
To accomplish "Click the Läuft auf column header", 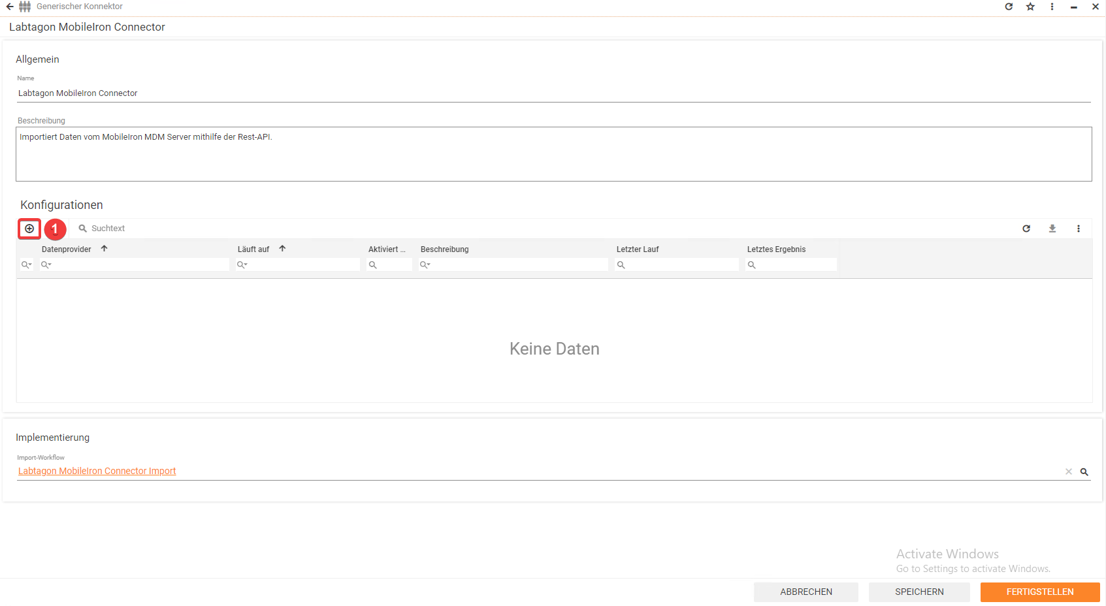I will [x=253, y=249].
